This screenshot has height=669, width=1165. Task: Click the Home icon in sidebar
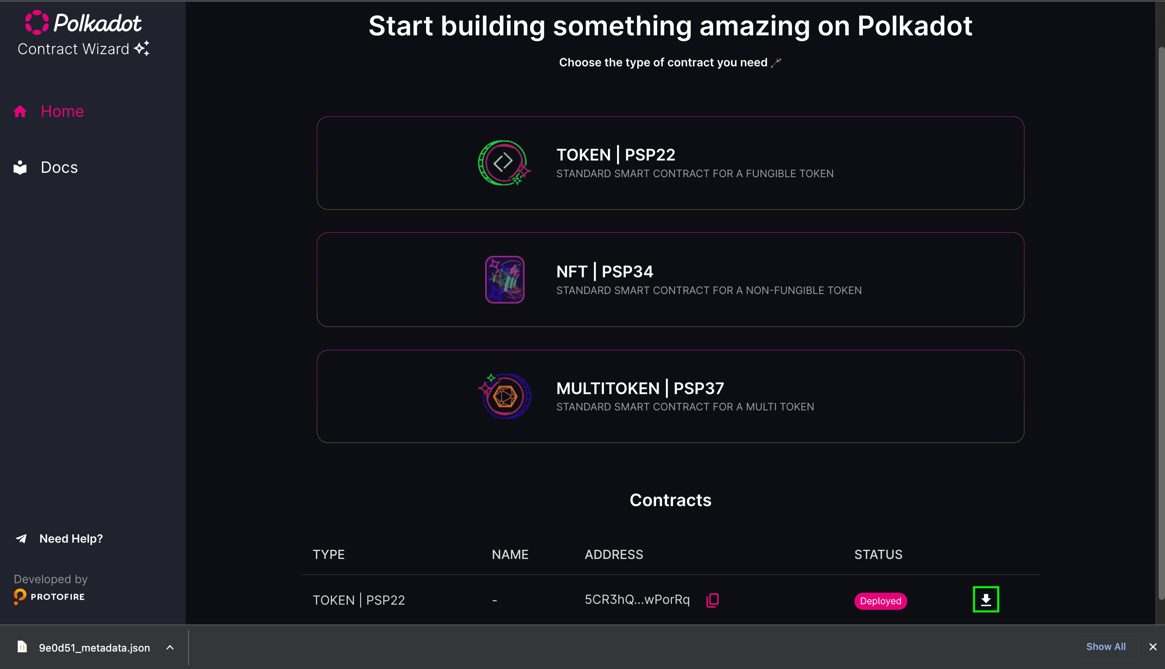tap(20, 112)
